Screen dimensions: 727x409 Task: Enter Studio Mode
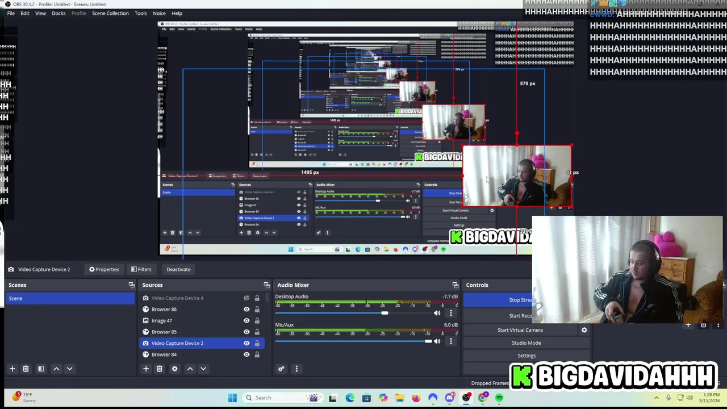pyautogui.click(x=526, y=343)
